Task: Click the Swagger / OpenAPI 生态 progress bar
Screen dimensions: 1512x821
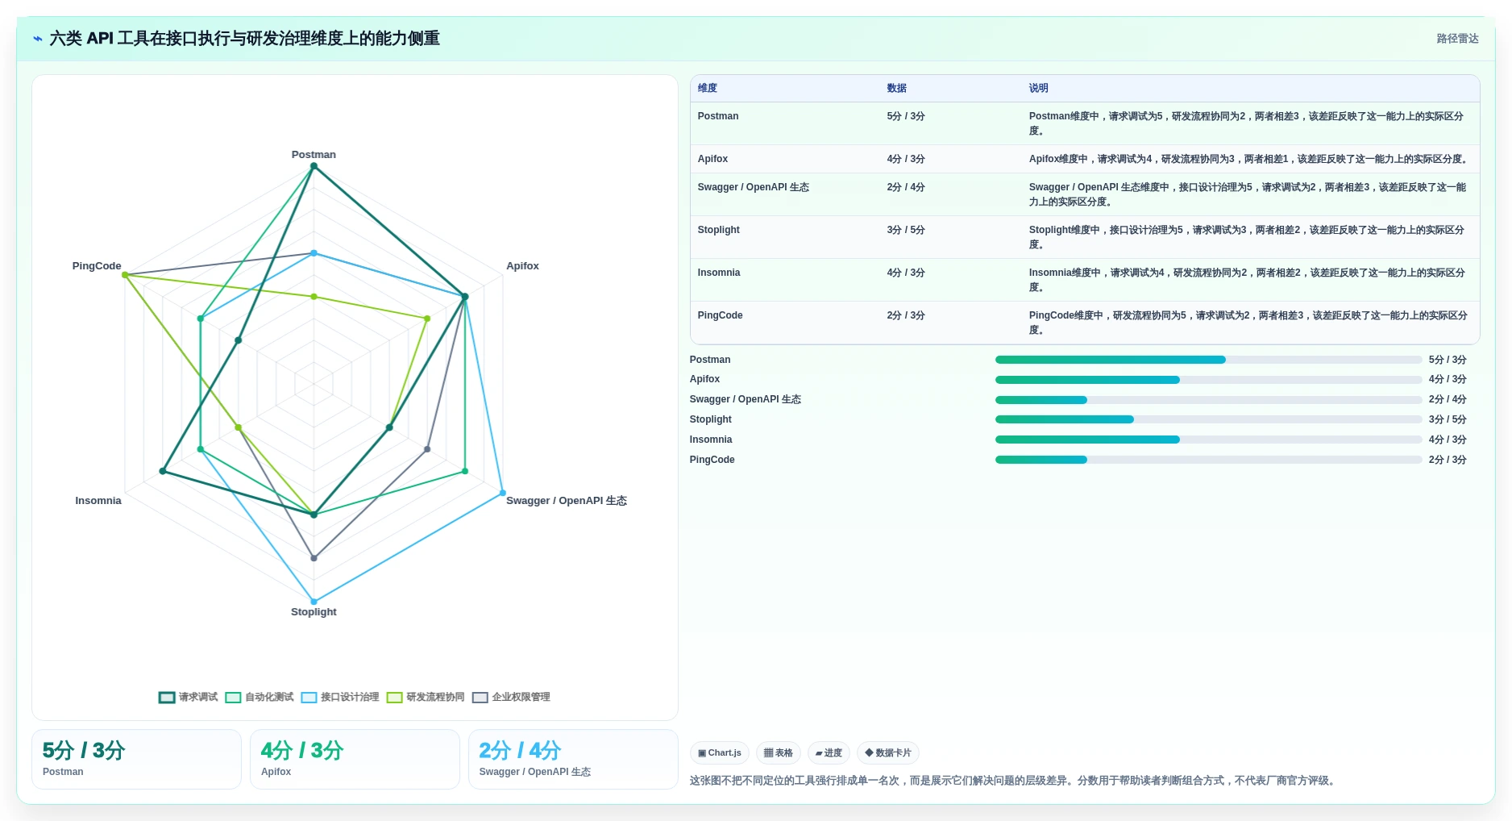Action: [1208, 400]
